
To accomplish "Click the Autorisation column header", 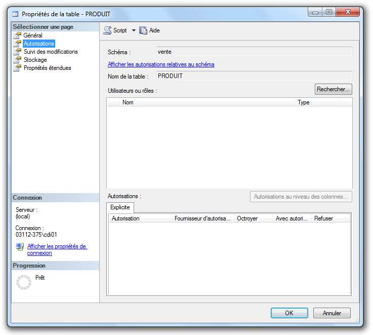I will point(139,218).
